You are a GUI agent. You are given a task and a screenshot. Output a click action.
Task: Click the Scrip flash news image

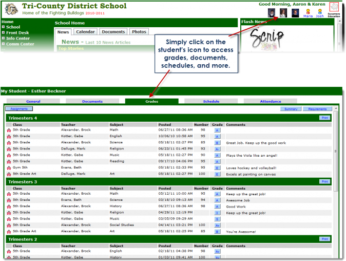pos(267,39)
